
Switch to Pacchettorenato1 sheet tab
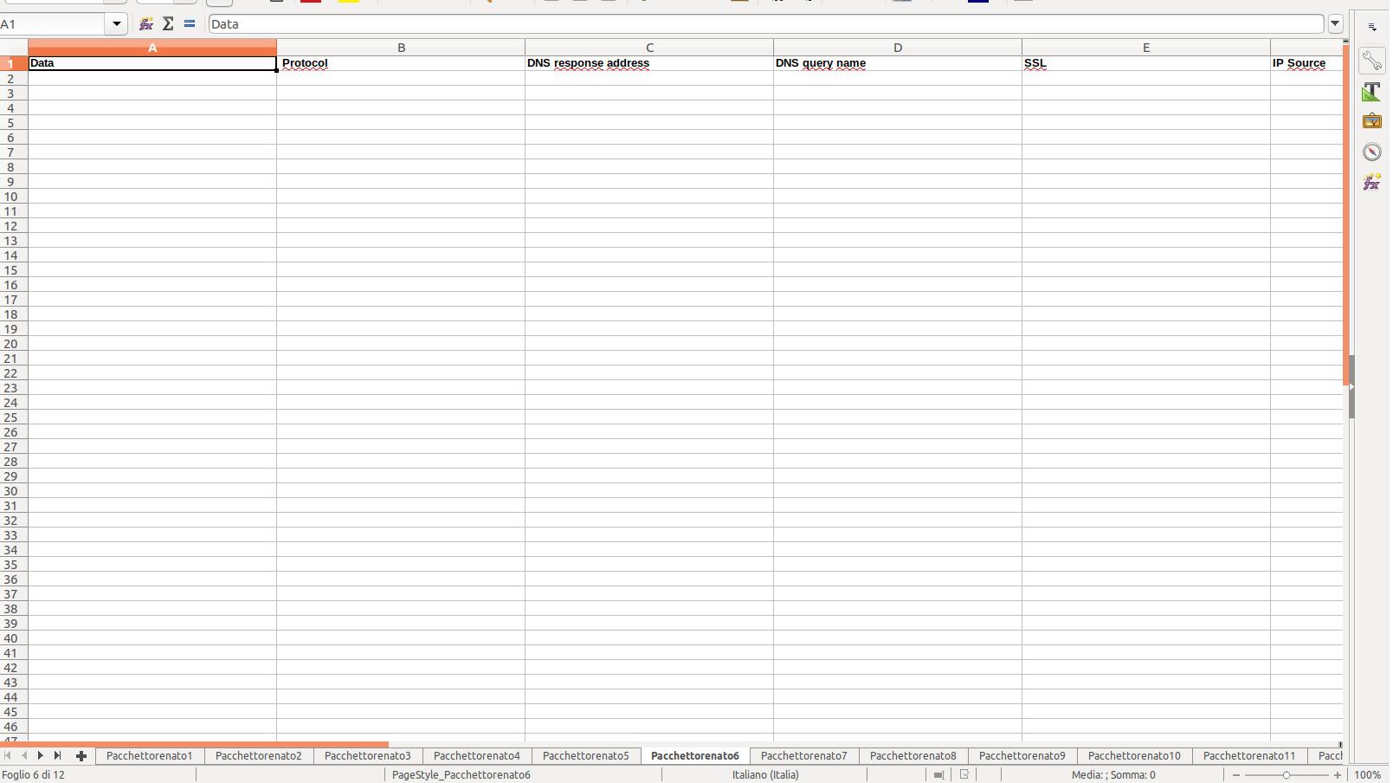coord(149,756)
